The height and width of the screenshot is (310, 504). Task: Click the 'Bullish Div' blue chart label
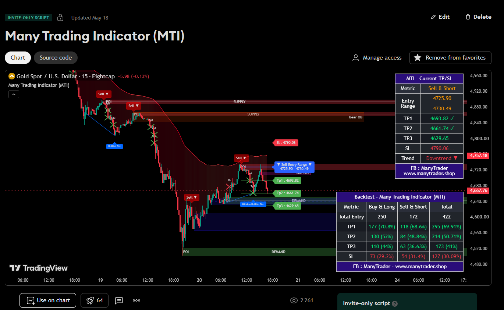pos(114,146)
